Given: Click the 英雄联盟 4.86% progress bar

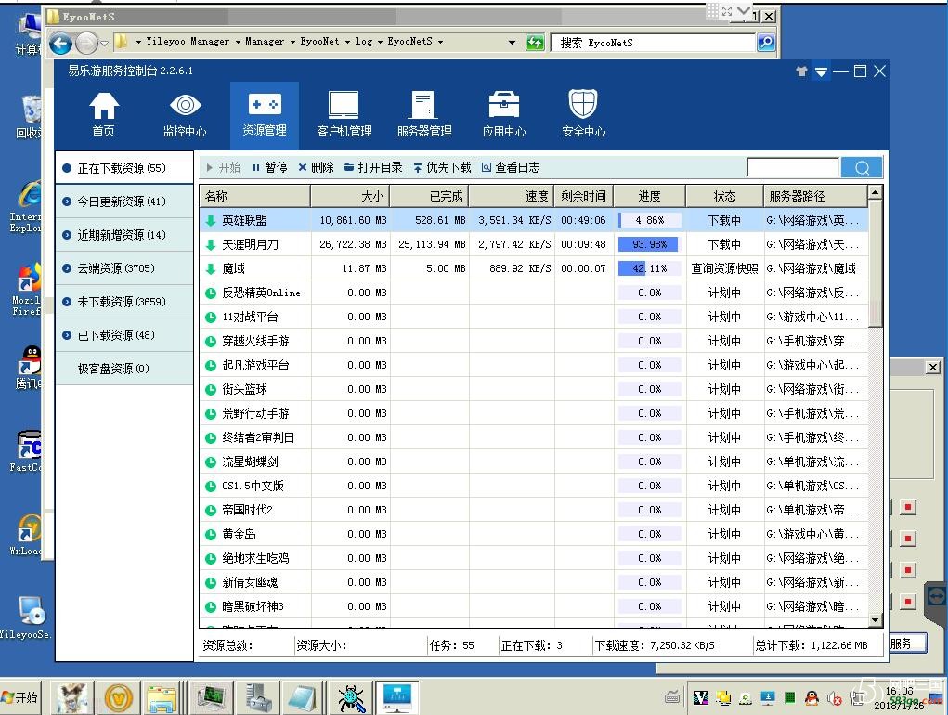Looking at the screenshot, I should pyautogui.click(x=649, y=220).
